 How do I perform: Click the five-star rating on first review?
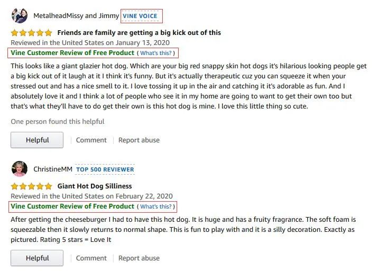pyautogui.click(x=31, y=33)
